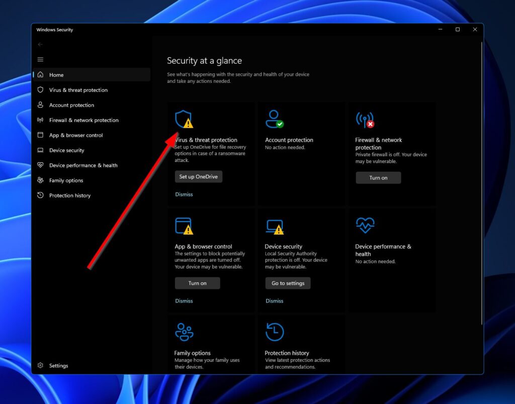The width and height of the screenshot is (515, 404).
Task: Click the Device security laptop tile icon
Action: coord(274,226)
